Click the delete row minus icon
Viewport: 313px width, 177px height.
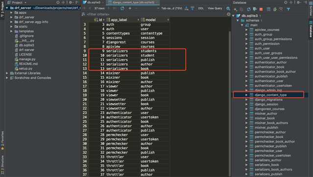136,8
